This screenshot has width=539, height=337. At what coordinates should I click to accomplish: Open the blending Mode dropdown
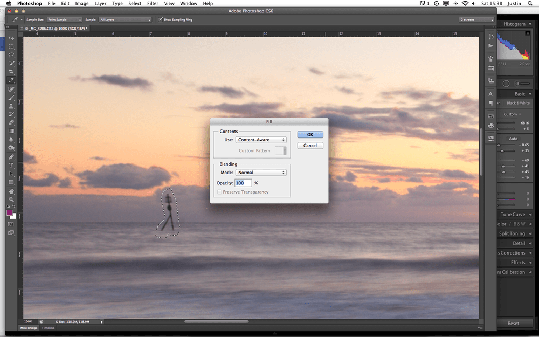point(261,172)
